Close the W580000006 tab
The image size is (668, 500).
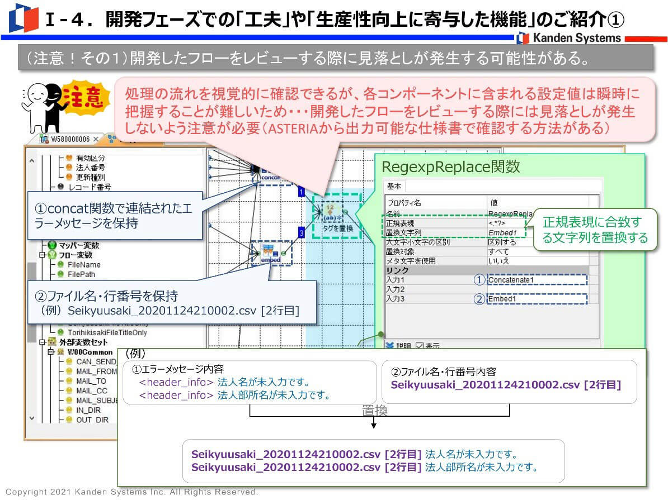pyautogui.click(x=96, y=139)
